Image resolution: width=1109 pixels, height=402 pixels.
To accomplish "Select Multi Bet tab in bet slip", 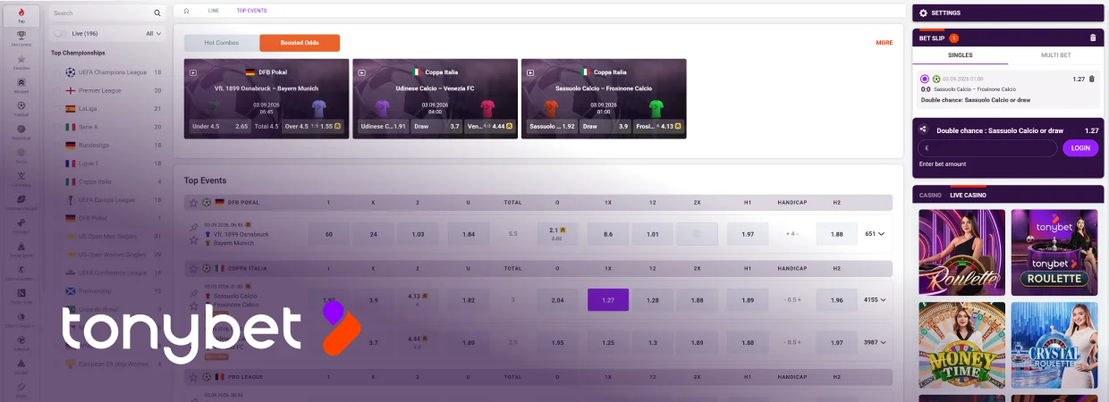I will [x=1055, y=55].
